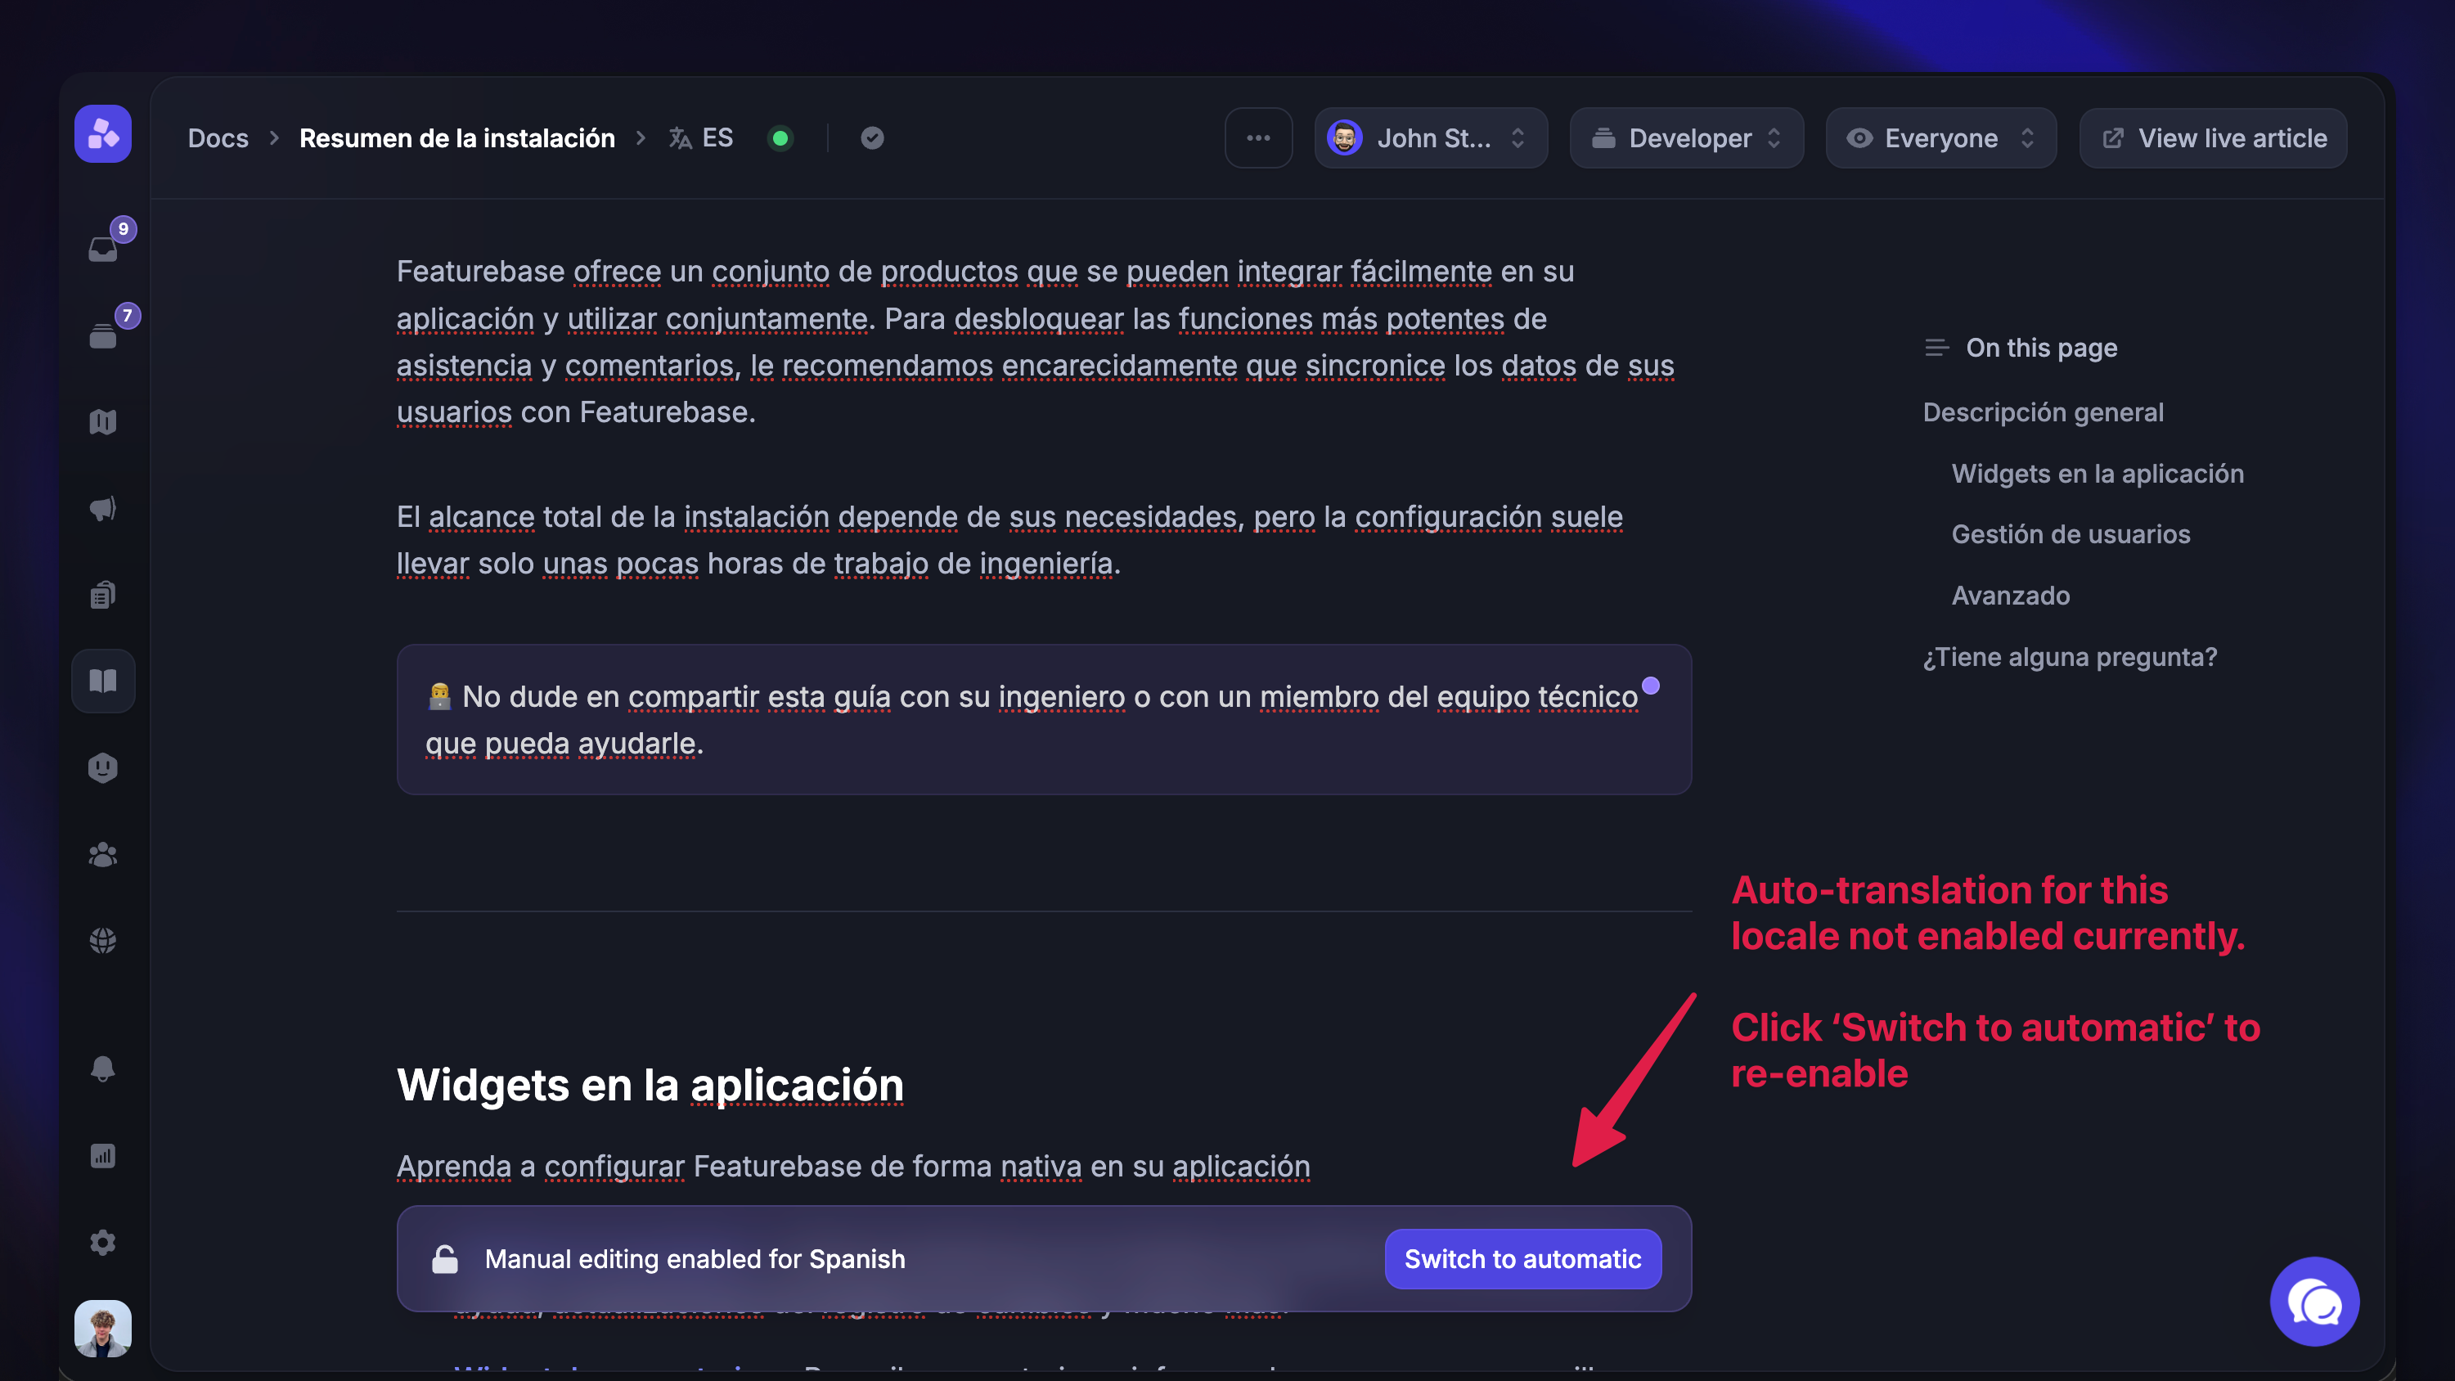Click the stack icon beside Developer
This screenshot has height=1381, width=2455.
[1603, 138]
